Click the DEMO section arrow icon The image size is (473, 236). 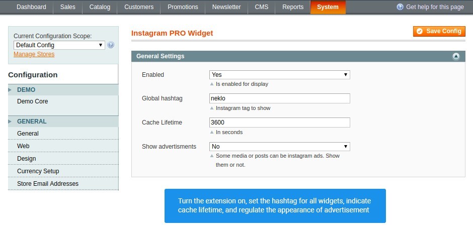10,90
